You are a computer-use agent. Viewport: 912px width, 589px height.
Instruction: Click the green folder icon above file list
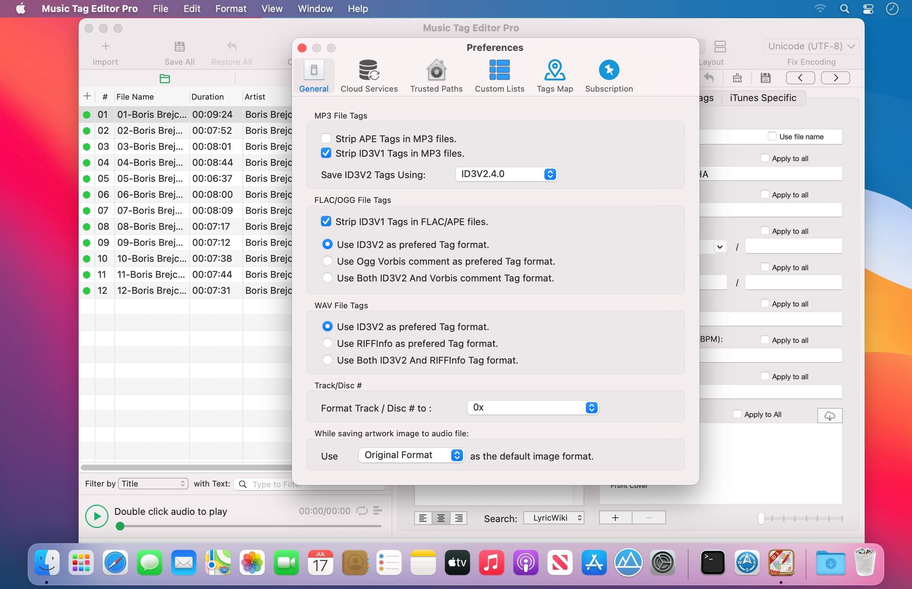point(164,79)
